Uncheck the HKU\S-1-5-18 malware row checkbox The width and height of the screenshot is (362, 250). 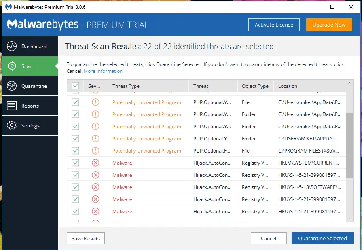(x=75, y=187)
